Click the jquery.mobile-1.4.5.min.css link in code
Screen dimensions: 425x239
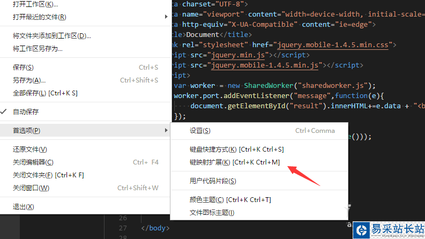(x=333, y=44)
